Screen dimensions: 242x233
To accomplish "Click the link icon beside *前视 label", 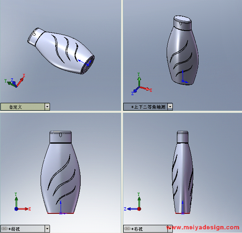I will point(5,229).
